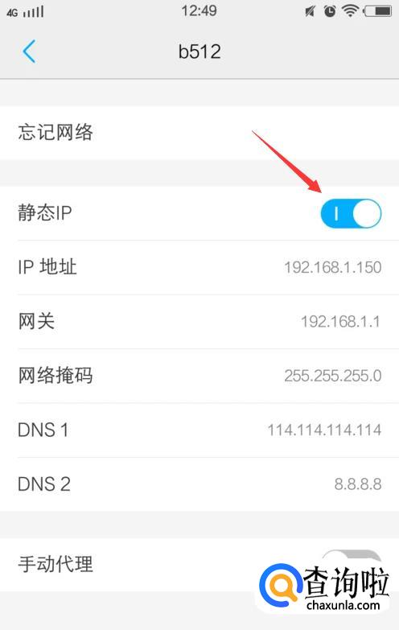Select the 手动代理 row label
The width and height of the screenshot is (399, 630).
(x=56, y=564)
